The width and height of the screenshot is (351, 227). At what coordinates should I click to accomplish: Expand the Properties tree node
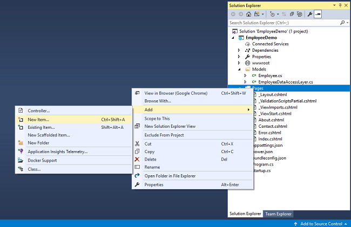[x=239, y=57]
